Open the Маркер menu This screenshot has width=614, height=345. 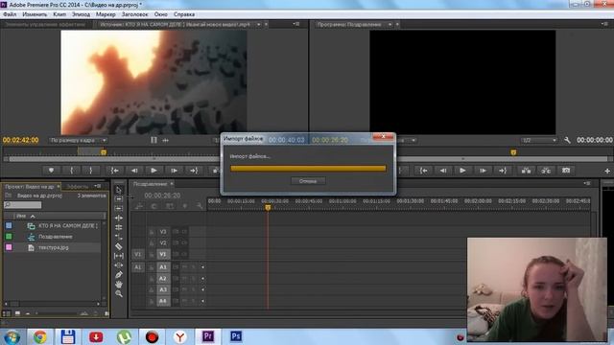[x=106, y=14]
